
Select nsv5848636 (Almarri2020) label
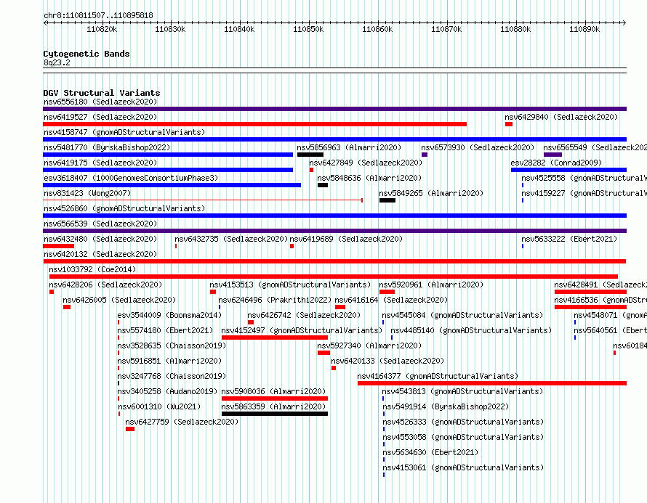click(x=369, y=178)
